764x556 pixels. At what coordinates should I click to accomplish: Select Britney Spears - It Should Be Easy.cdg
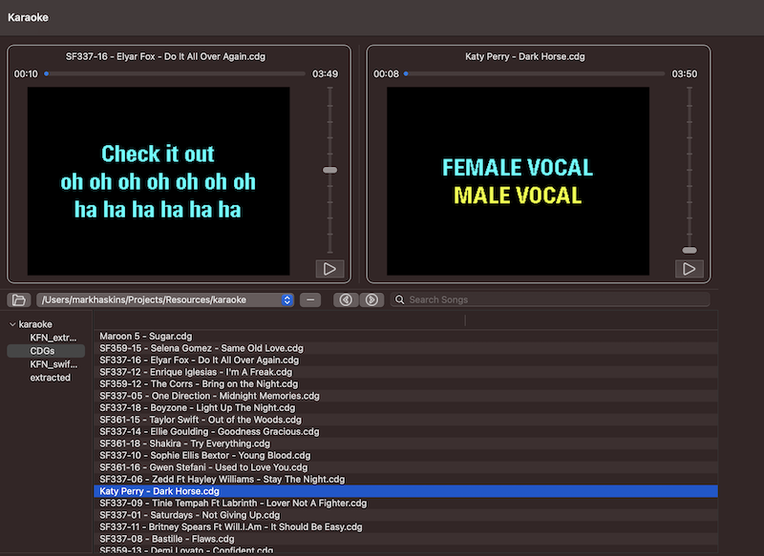pyautogui.click(x=405, y=526)
